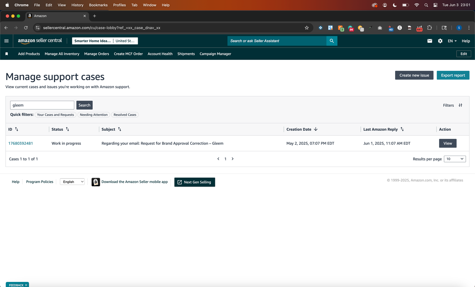Sort by Subject column arrows

point(120,129)
